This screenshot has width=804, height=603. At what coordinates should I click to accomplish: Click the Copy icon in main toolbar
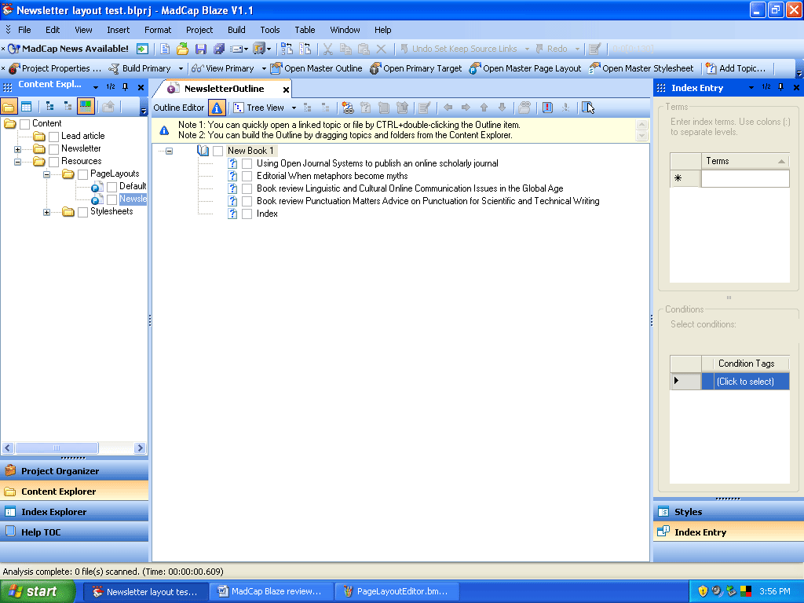click(x=345, y=49)
